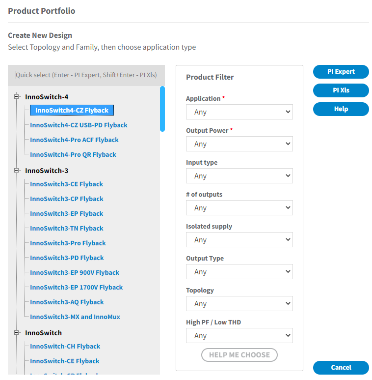Click the product tree vertical scrollbar
Viewport: 372px width, 380px height.
[x=162, y=109]
